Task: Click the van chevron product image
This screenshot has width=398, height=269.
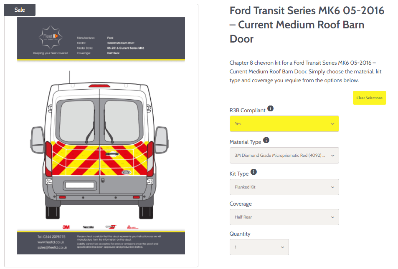Action: pyautogui.click(x=101, y=136)
